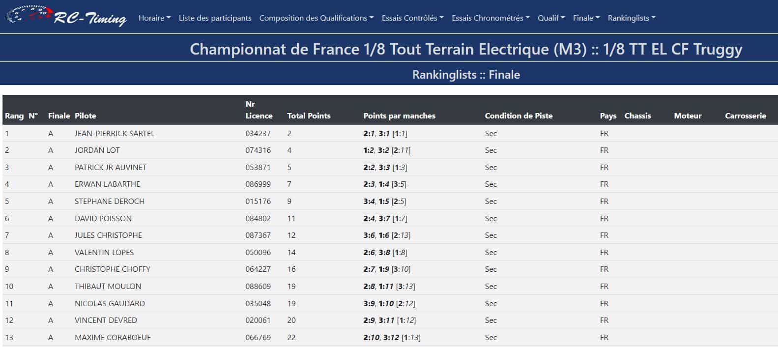Open the Horaire dropdown menu
The height and width of the screenshot is (347, 778).
pos(154,18)
